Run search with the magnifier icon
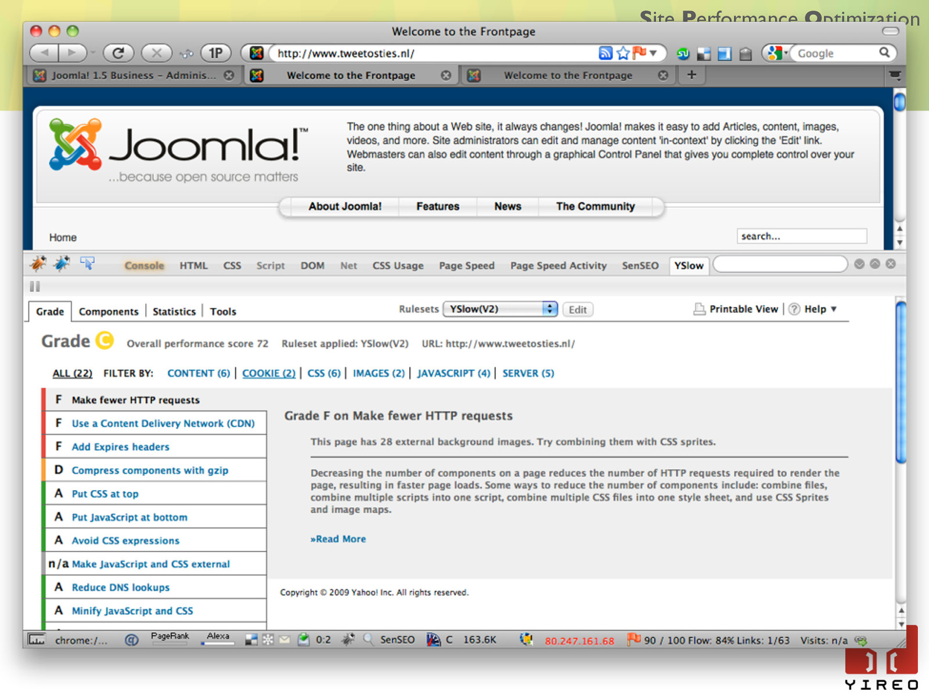Image resolution: width=929 pixels, height=696 pixels. (884, 53)
